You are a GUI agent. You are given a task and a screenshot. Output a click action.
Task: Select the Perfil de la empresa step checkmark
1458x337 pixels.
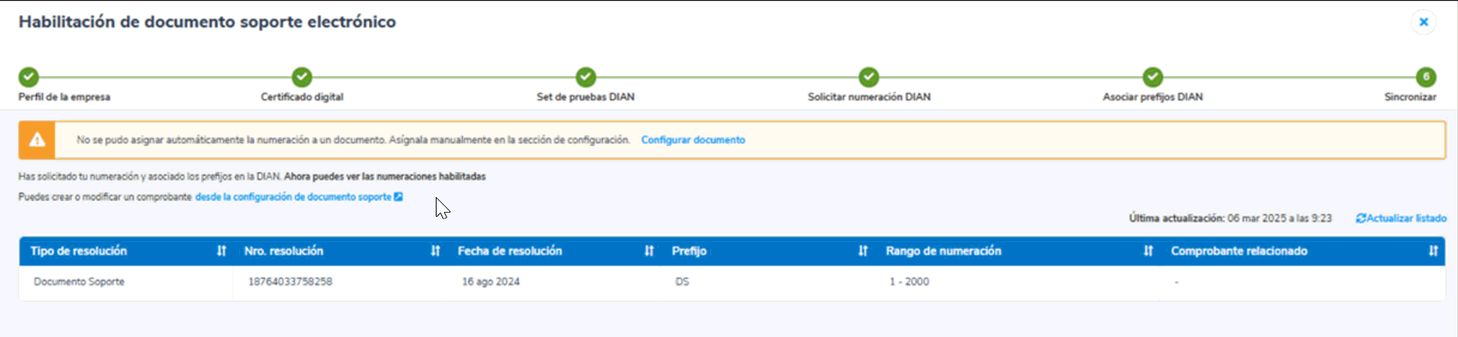[x=29, y=77]
